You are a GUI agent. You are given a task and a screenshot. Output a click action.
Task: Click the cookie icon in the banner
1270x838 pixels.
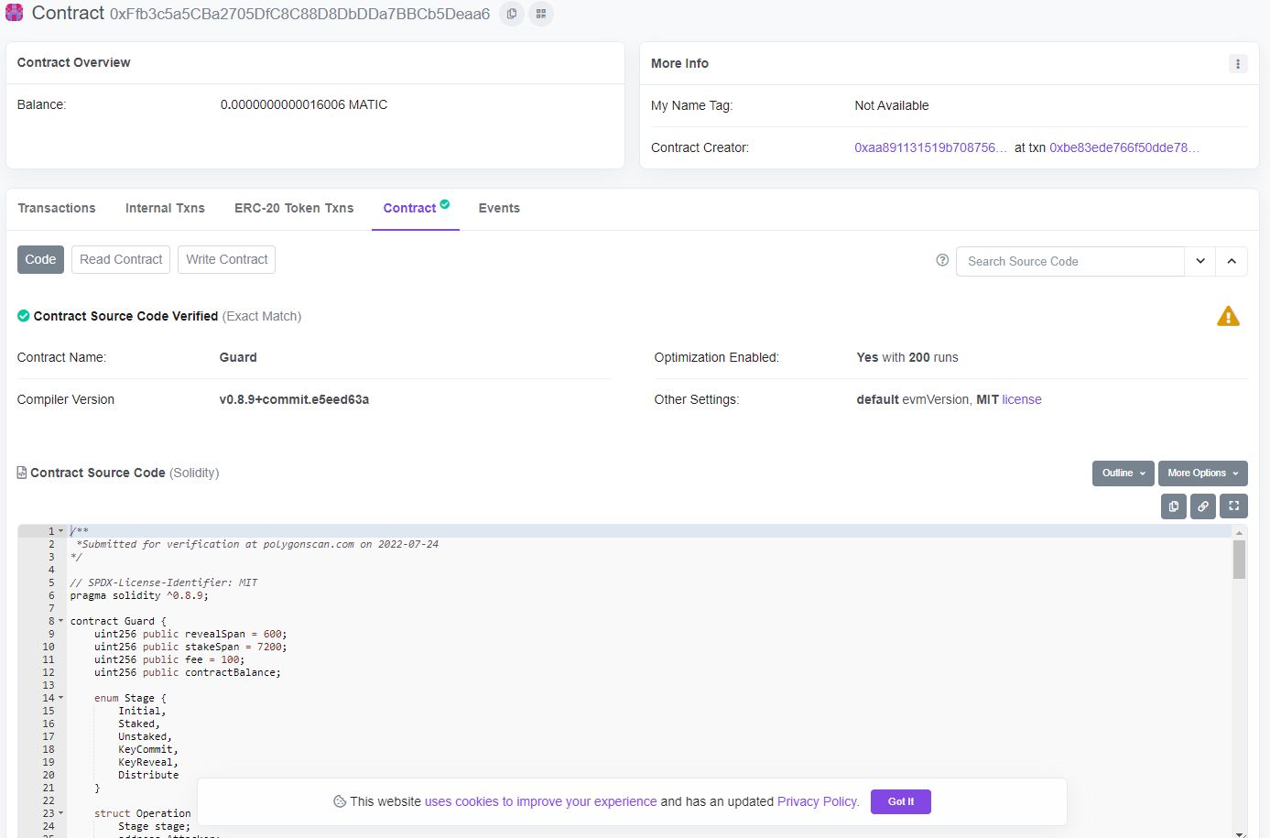(x=340, y=801)
